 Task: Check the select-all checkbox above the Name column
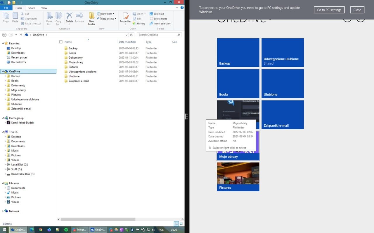point(61,42)
